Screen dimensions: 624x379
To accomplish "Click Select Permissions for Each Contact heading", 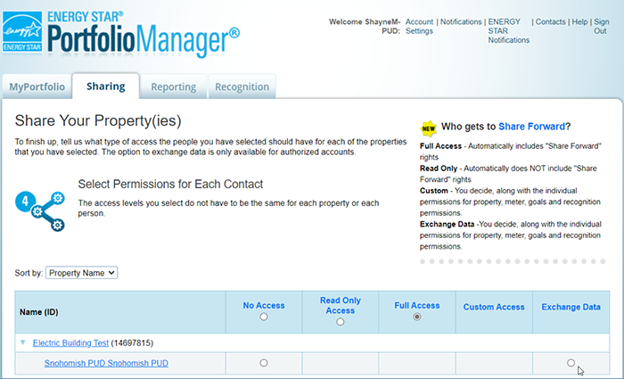I will 170,184.
